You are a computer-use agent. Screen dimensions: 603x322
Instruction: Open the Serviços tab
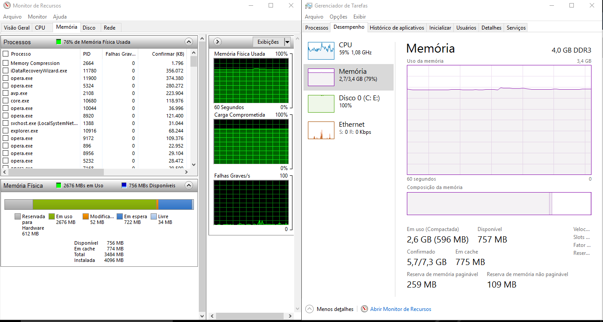click(x=516, y=28)
